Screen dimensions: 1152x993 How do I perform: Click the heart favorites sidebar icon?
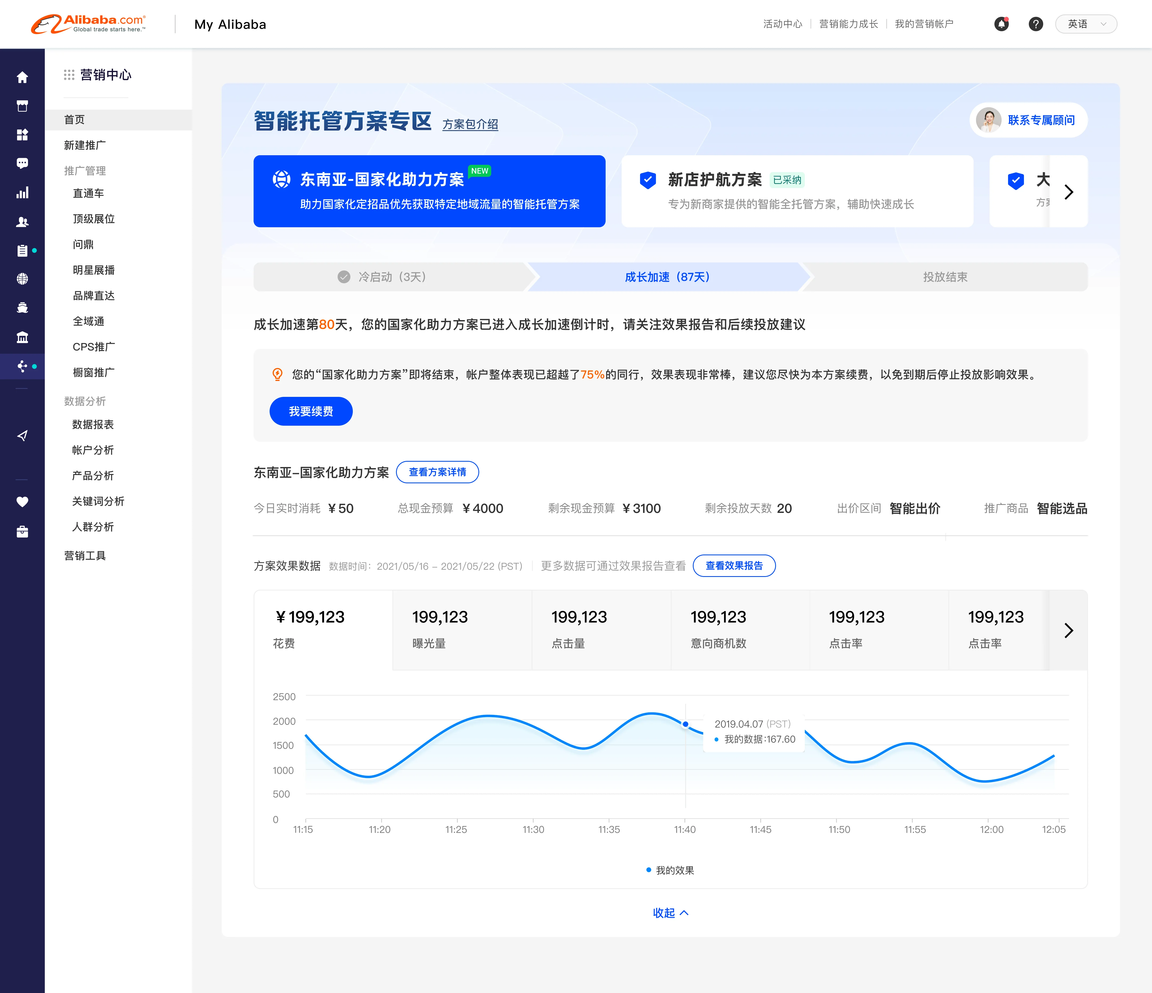22,501
